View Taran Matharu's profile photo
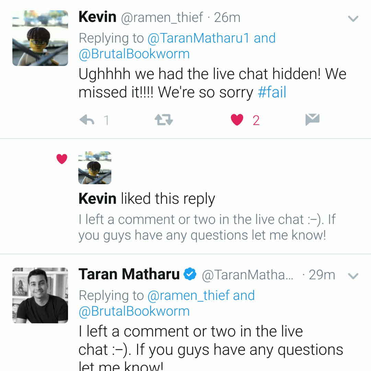 40,295
